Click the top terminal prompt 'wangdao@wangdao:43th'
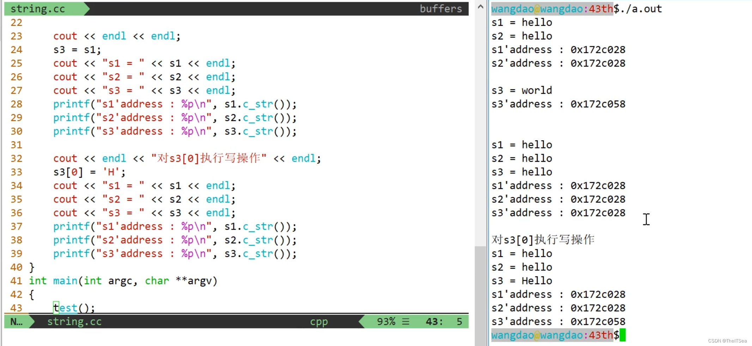Image resolution: width=752 pixels, height=346 pixels. [x=552, y=9]
